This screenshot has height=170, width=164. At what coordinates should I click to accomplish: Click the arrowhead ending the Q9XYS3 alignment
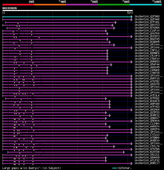click(x=113, y=25)
